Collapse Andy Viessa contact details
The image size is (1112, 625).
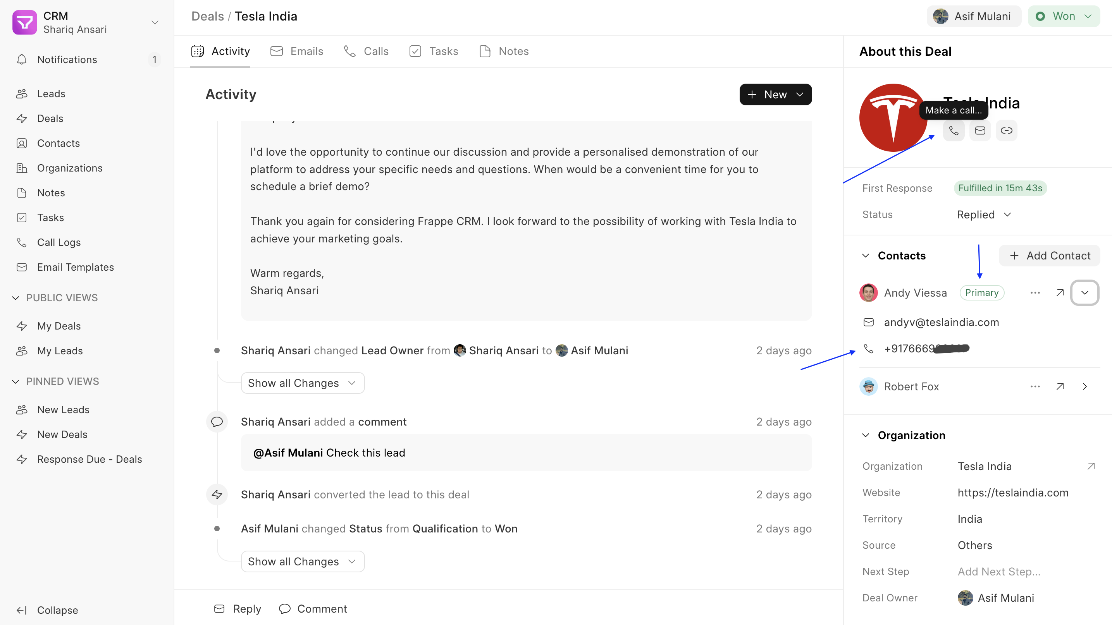pos(1084,292)
